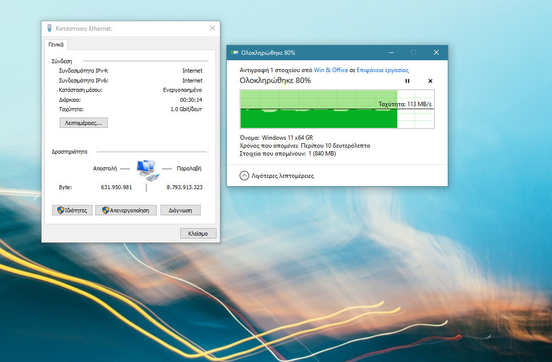
Task: Click the Διάρκεια value 00:30:14
Action: [x=191, y=100]
